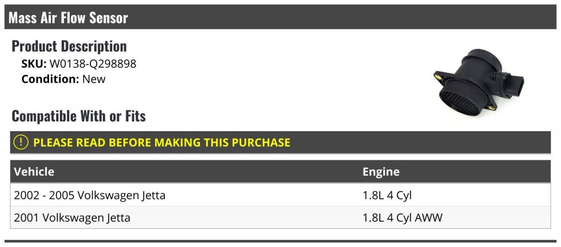561x247 pixels.
Task: Select the 2001 Volkswagen Jetta row
Action: click(280, 217)
